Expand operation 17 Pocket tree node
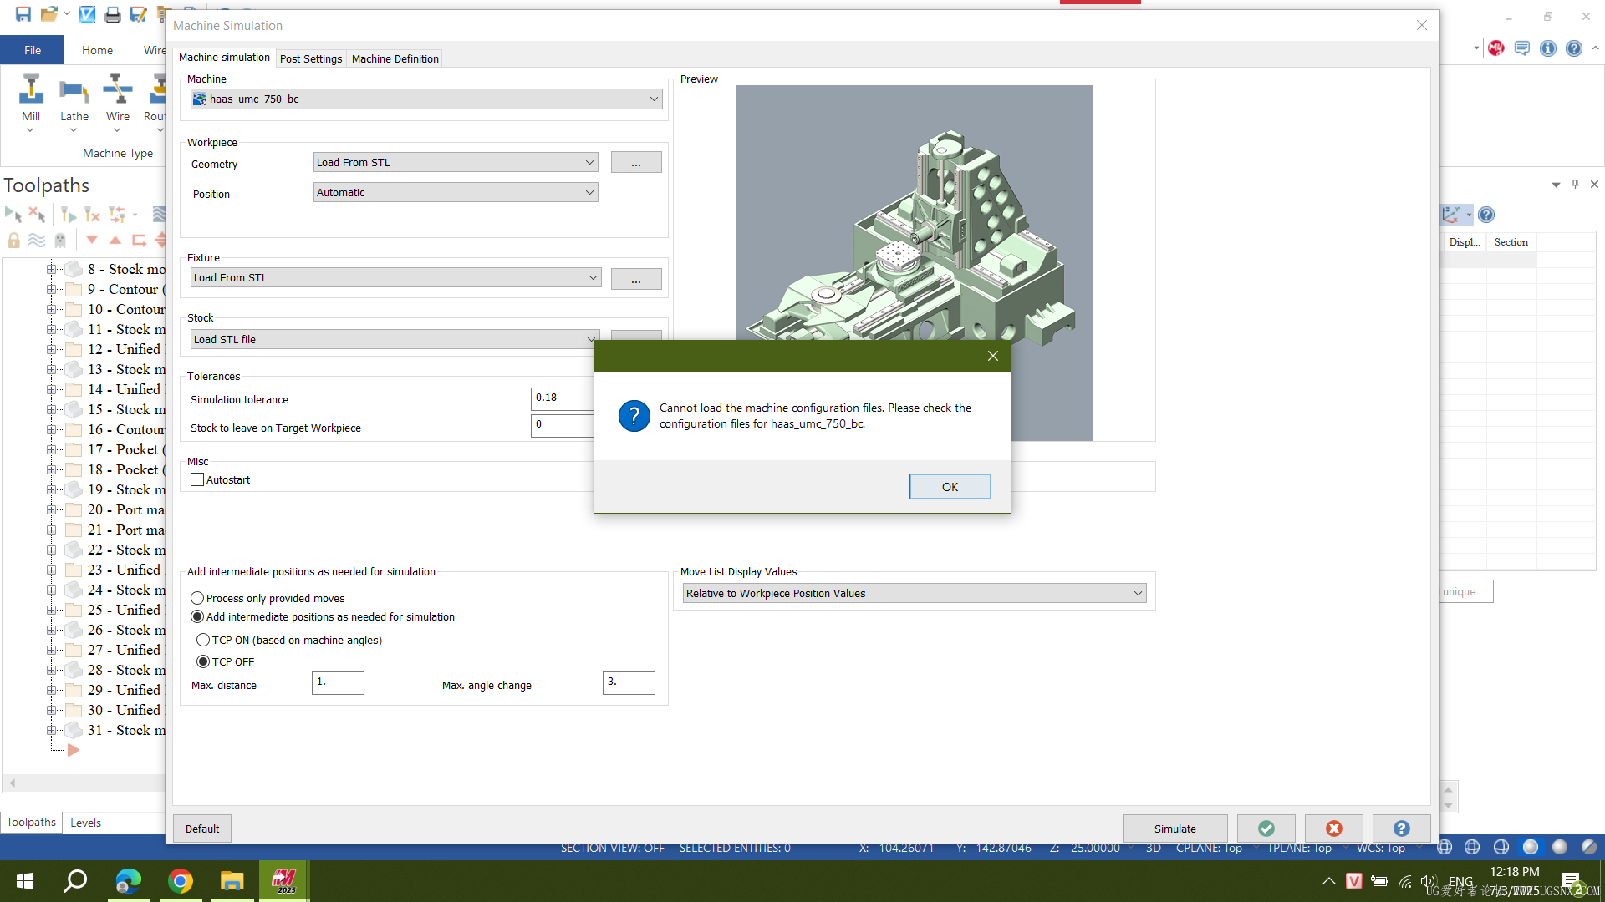This screenshot has width=1605, height=902. click(51, 449)
